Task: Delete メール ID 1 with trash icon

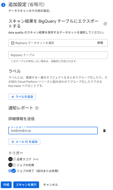Action: coord(104,131)
